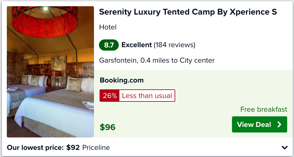Open the 184 reviews link

[175, 45]
